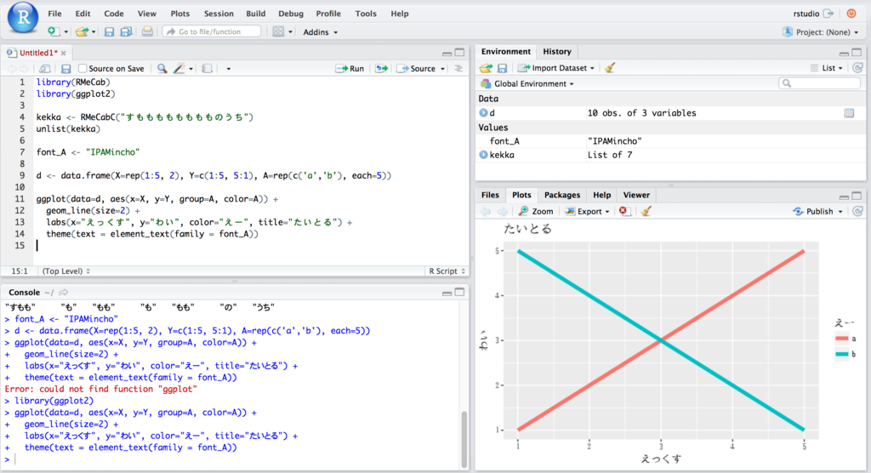
Task: Click the find/replace magnifier icon
Action: (162, 68)
